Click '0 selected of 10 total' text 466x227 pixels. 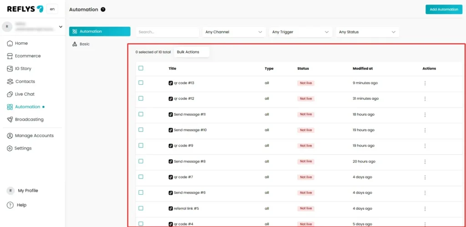(x=153, y=52)
